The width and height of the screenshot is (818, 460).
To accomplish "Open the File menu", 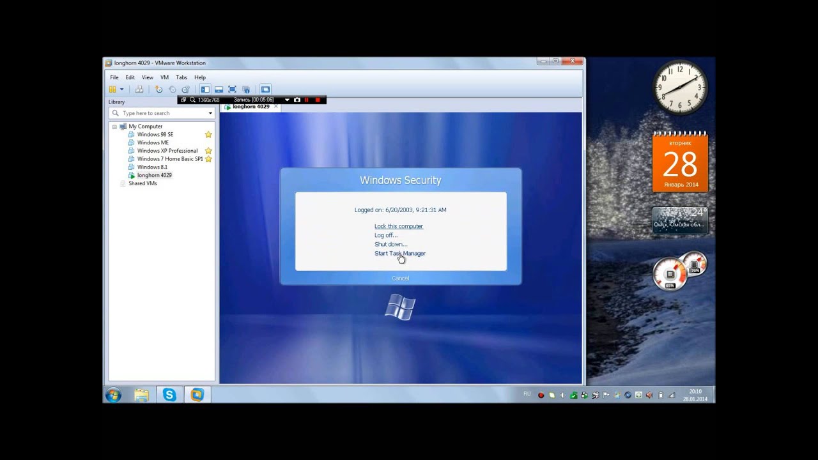I will [114, 77].
